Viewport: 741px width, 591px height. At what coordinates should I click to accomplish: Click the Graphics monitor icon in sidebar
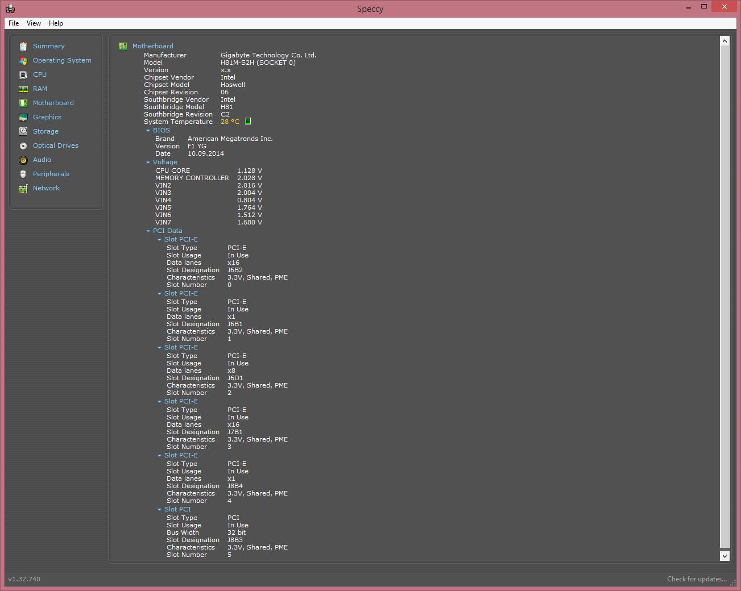click(x=23, y=117)
